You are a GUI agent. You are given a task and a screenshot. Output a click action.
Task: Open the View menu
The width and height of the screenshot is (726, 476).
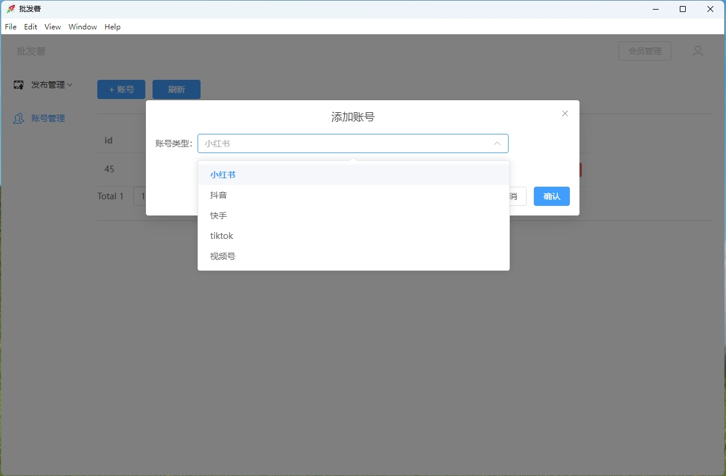(x=53, y=27)
